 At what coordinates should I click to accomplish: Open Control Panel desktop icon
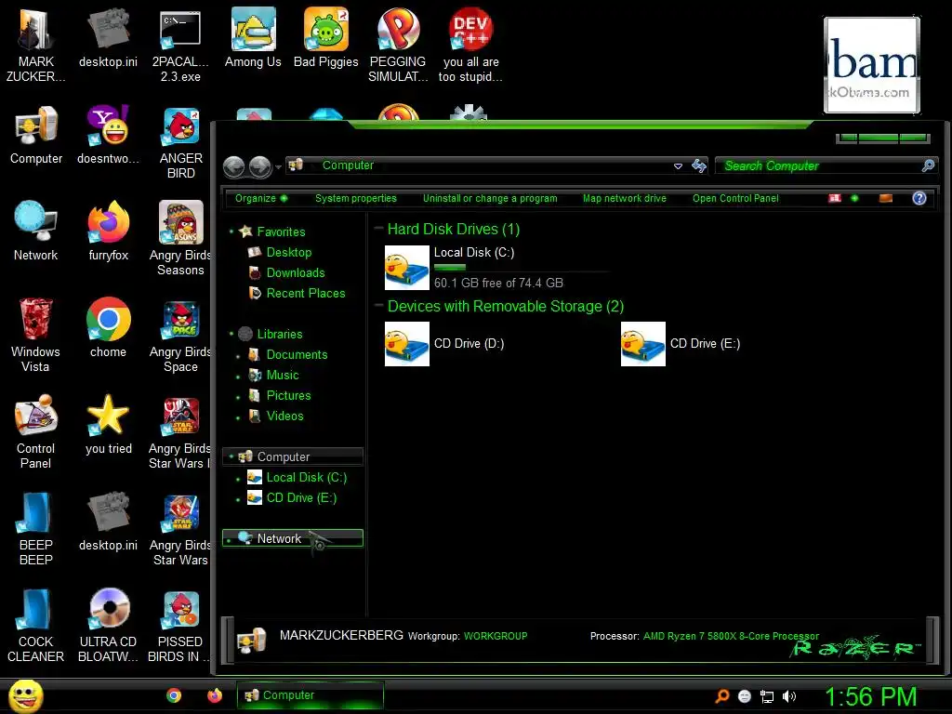pyautogui.click(x=35, y=431)
